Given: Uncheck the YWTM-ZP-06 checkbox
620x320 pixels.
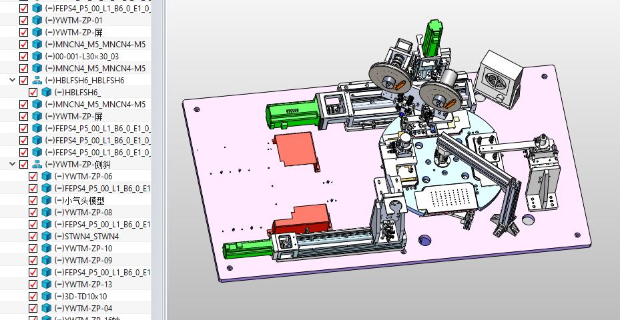Looking at the screenshot, I should (x=33, y=176).
